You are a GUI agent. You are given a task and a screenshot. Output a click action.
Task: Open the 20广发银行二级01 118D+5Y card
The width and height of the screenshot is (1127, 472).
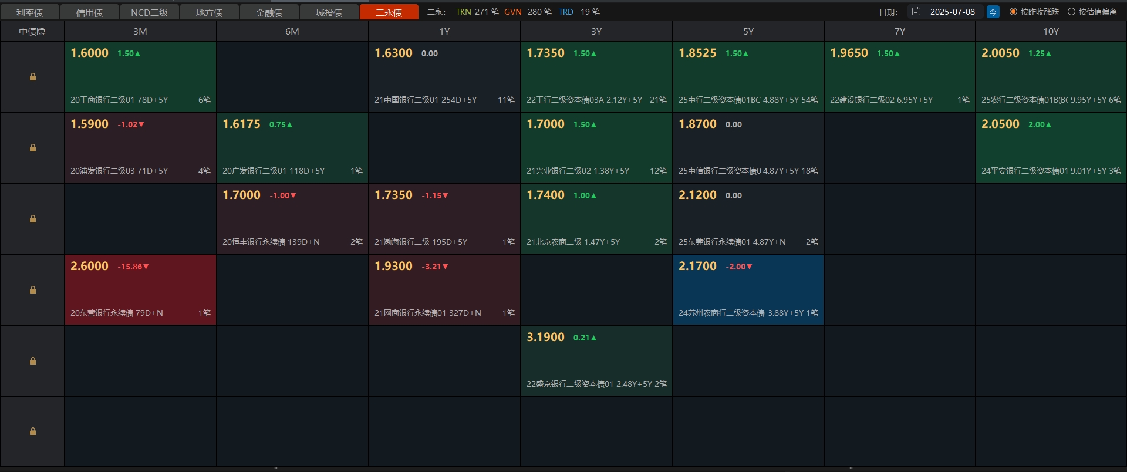coord(292,148)
